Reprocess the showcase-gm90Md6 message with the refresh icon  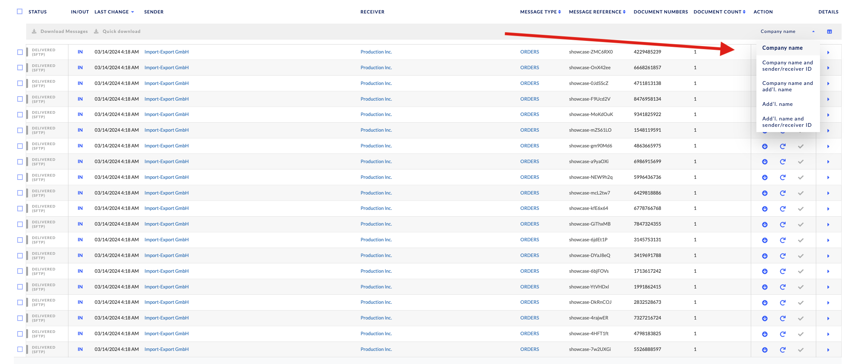point(783,146)
